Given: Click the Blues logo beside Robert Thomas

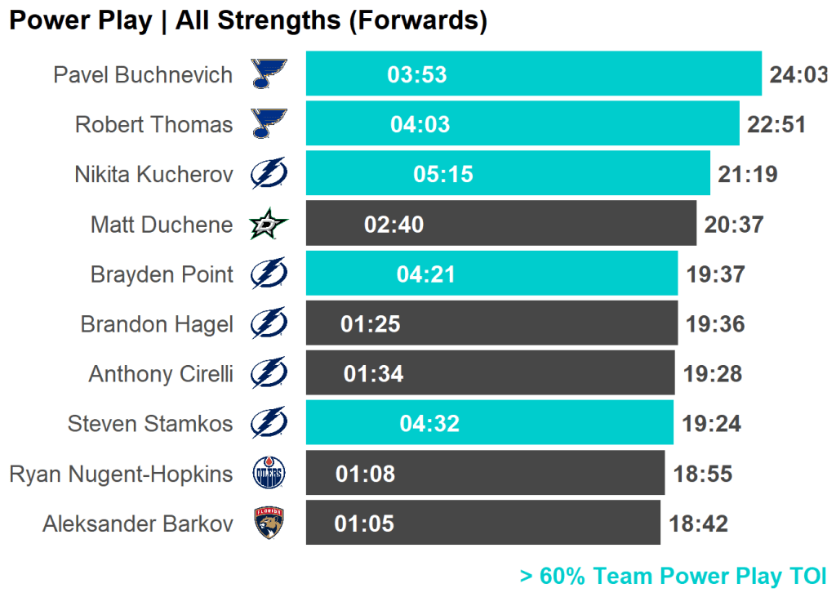Looking at the screenshot, I should tap(269, 124).
